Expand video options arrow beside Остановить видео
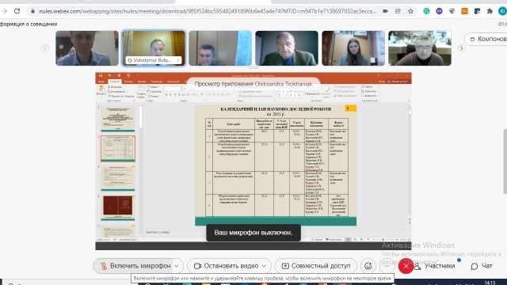Image resolution: width=507 pixels, height=285 pixels. (264, 266)
